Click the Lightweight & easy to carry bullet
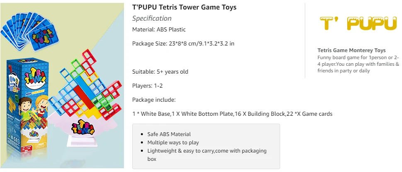Screen dimensions: 402x172 click(207, 155)
